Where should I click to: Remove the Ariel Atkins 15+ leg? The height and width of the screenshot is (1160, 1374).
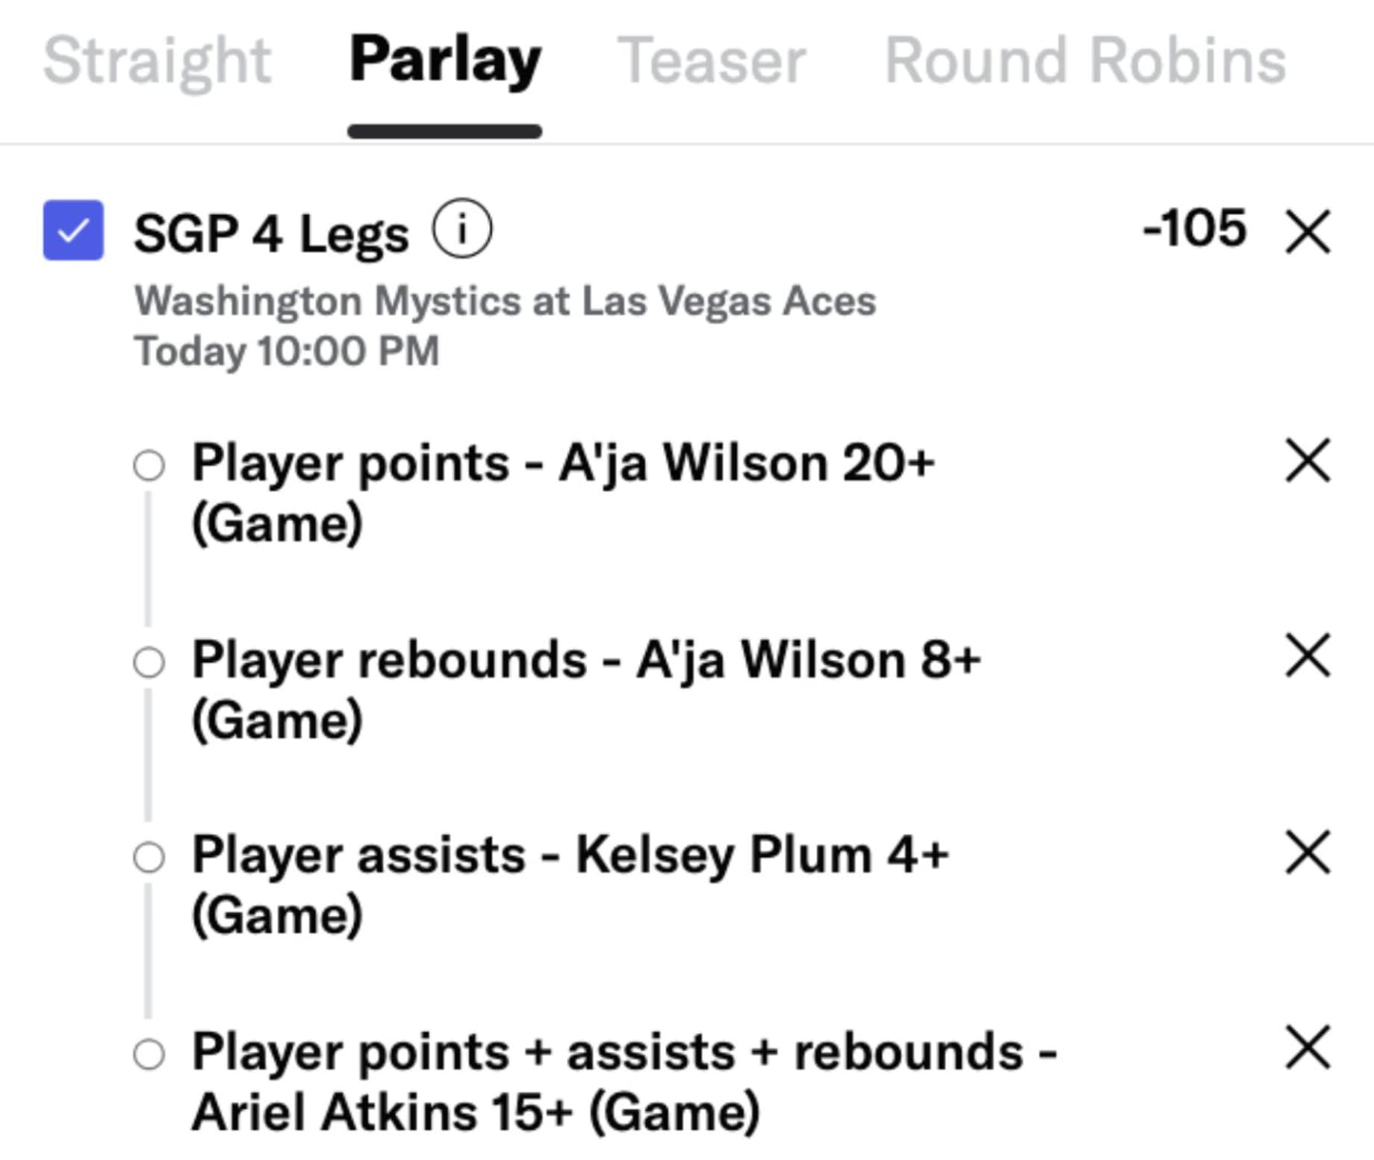[1308, 1047]
